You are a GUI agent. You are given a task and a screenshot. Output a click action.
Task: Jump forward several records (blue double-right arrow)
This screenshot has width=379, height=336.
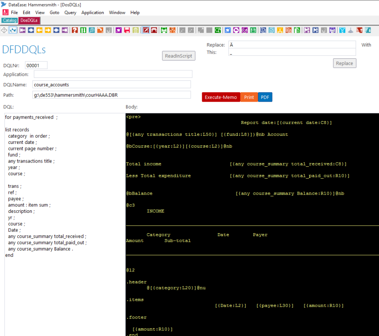point(56,30)
